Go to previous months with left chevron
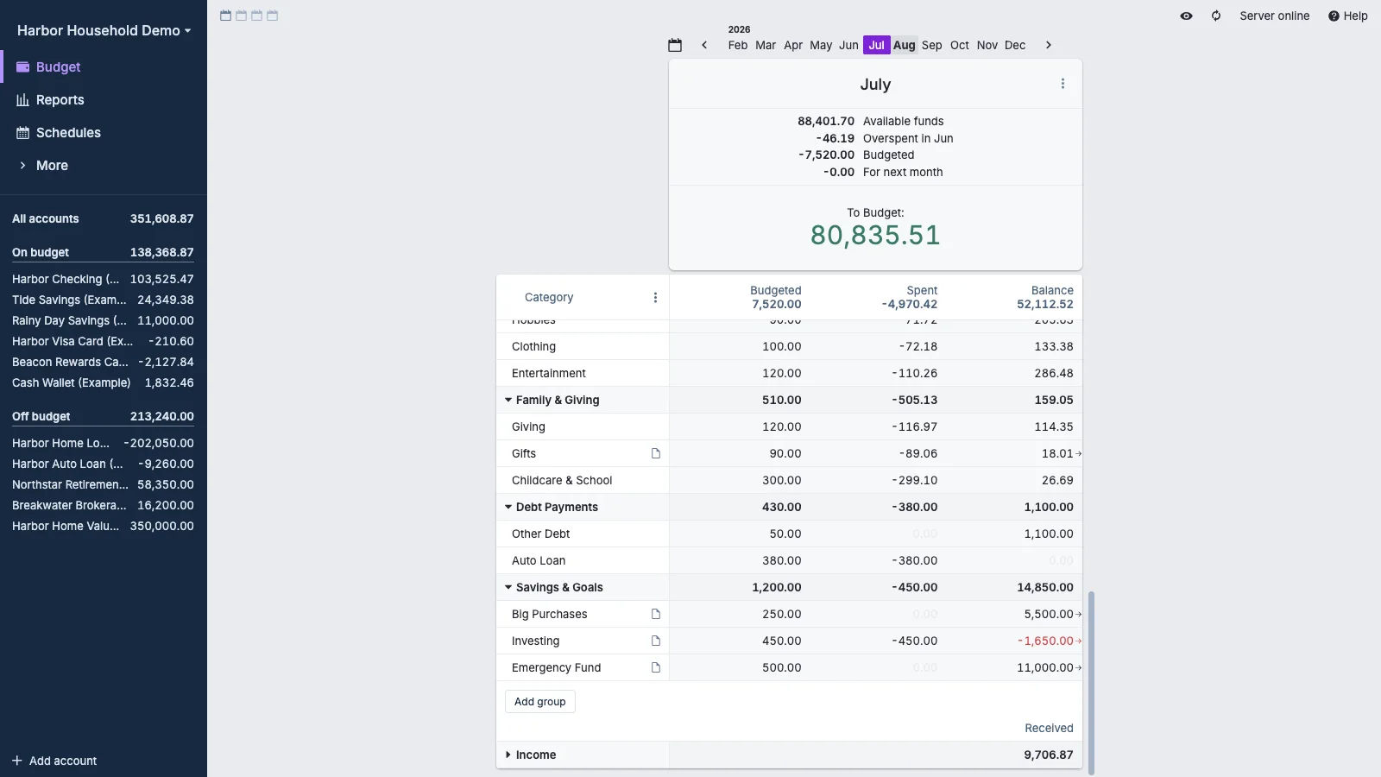The image size is (1381, 777). point(704,45)
